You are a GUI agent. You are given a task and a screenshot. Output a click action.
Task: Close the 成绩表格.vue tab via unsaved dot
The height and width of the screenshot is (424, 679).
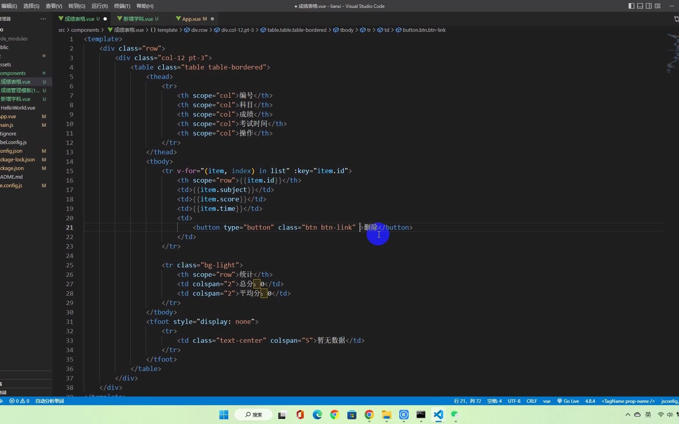pyautogui.click(x=105, y=19)
